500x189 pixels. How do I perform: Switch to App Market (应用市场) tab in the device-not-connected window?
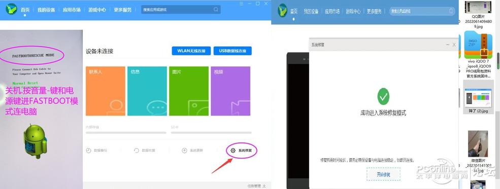[72, 10]
